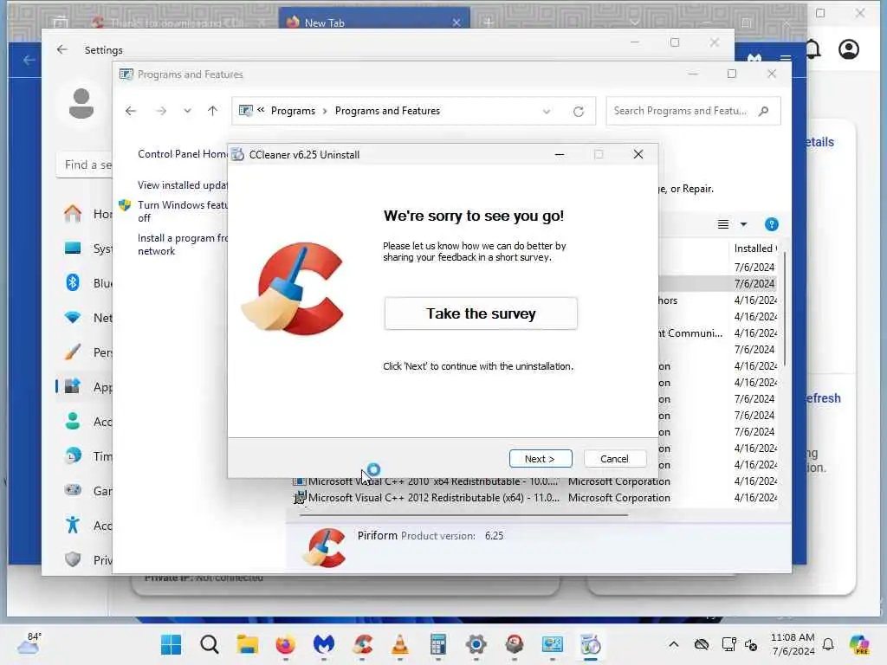This screenshot has height=665, width=887.
Task: Click the user avatar in Settings
Action: click(x=81, y=104)
